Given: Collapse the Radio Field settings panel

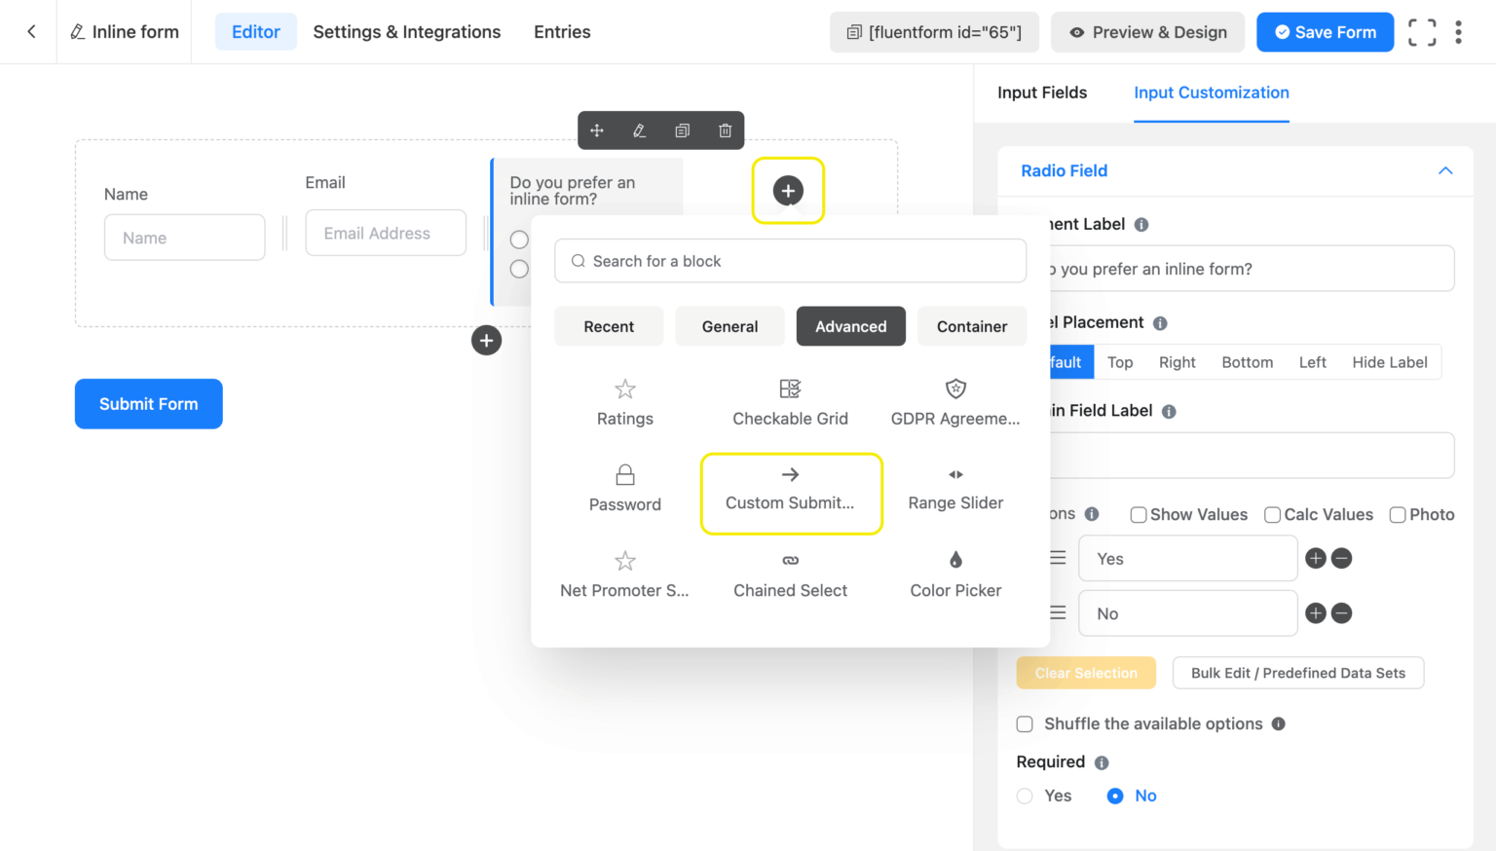Looking at the screenshot, I should point(1444,170).
